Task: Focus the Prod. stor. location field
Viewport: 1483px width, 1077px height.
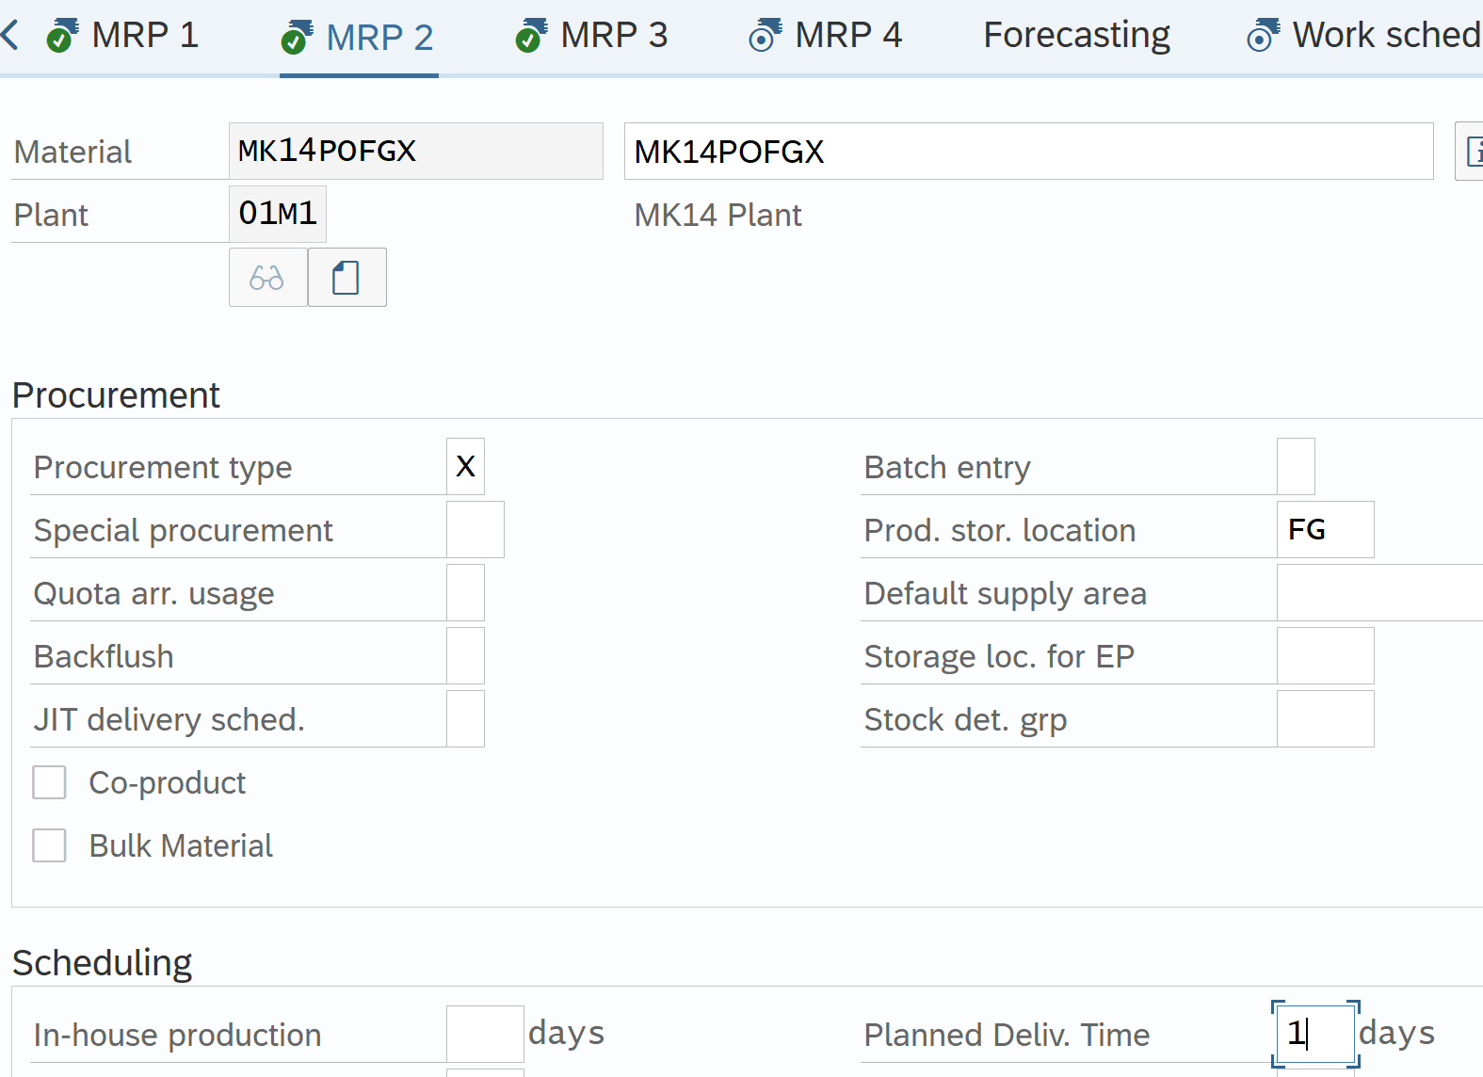Action: pyautogui.click(x=1324, y=530)
